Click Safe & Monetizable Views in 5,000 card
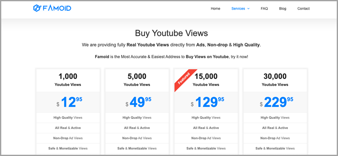Image resolution: width=338 pixels, height=156 pixels. 137,149
